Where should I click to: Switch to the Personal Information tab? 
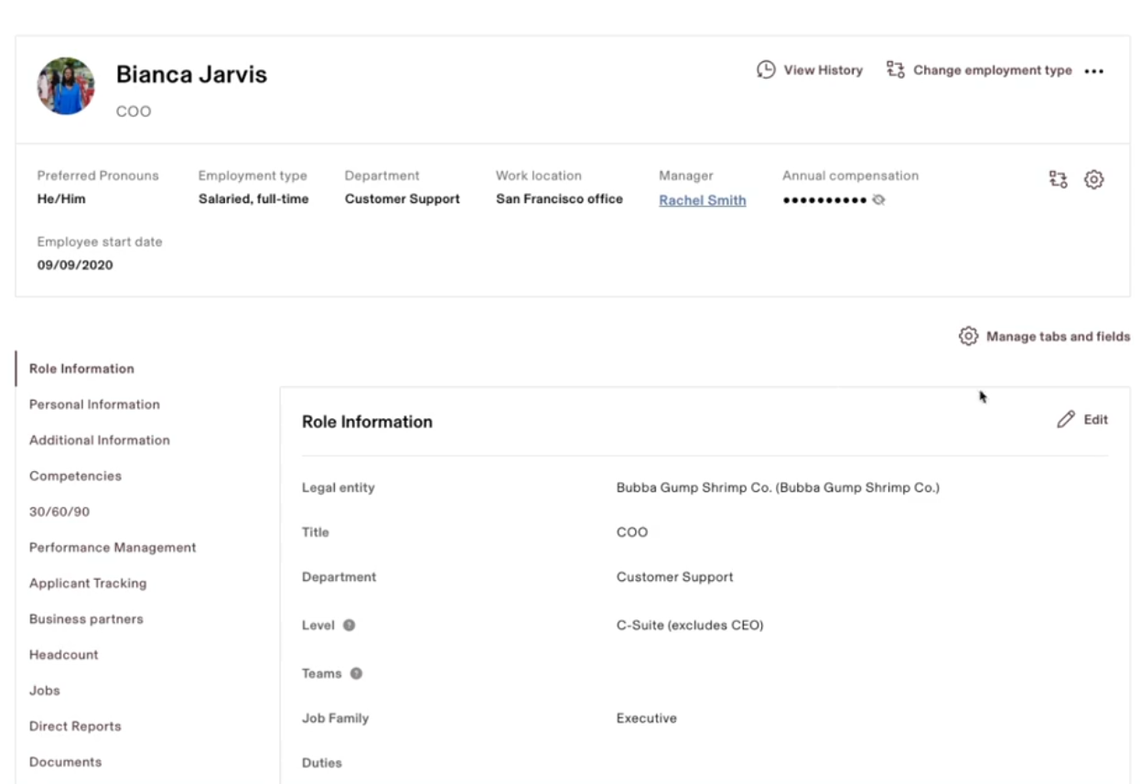pos(94,404)
